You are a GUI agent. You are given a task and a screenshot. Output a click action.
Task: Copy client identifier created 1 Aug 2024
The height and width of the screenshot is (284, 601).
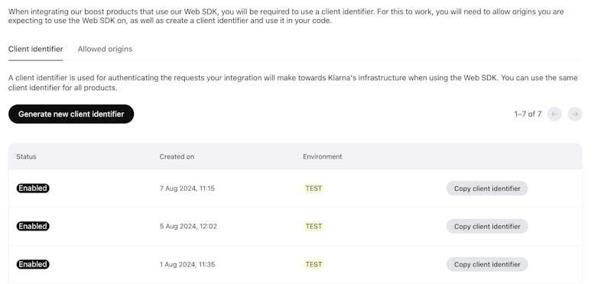pos(487,264)
